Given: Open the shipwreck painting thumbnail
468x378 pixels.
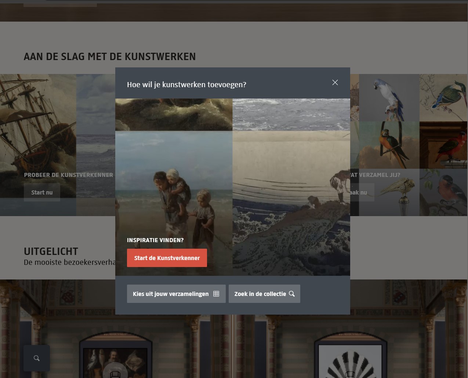Looking at the screenshot, I should point(37,121).
